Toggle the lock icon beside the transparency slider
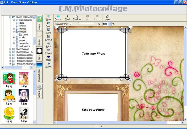187x129 pixels. pyautogui.click(x=99, y=24)
